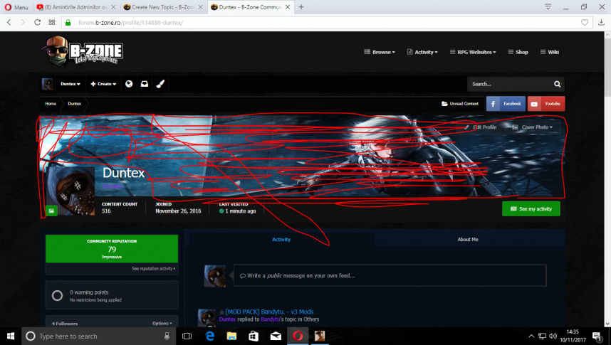611x345 pixels.
Task: Click the small Duntex avatar in the user bar
Action: (x=48, y=84)
